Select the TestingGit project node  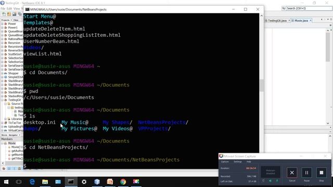[x=15, y=100]
